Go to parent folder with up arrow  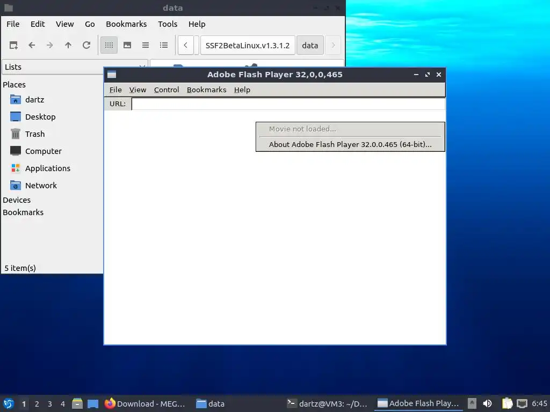click(x=68, y=45)
